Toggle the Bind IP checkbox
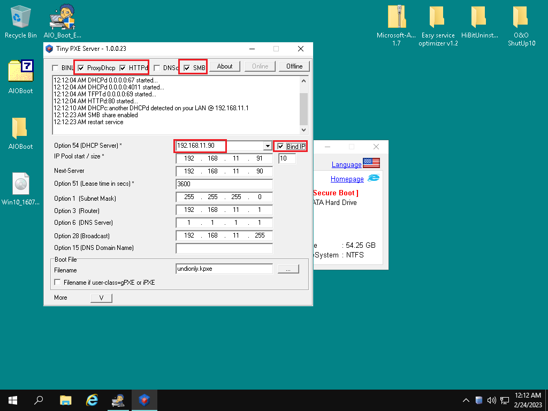Image resolution: width=548 pixels, height=411 pixels. [280, 147]
